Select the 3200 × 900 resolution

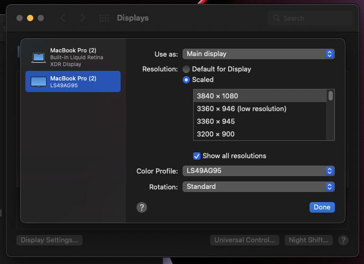point(260,134)
